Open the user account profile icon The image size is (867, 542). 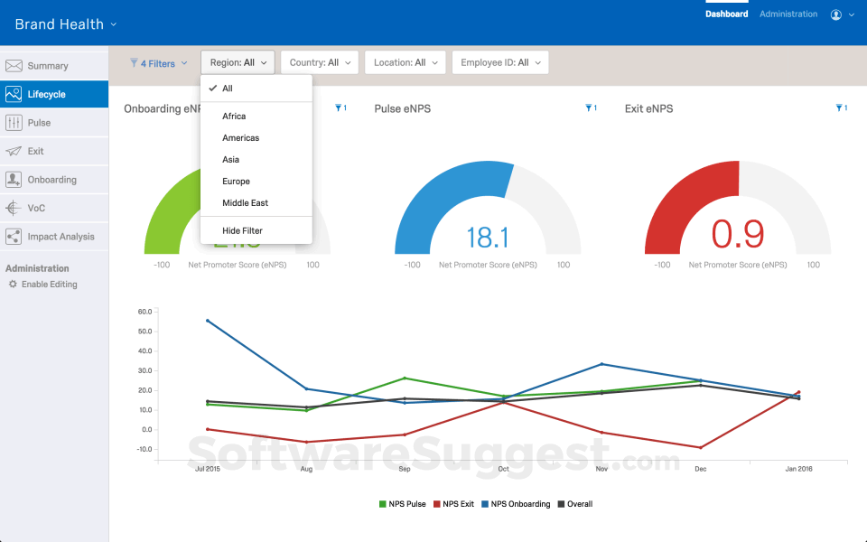pyautogui.click(x=836, y=14)
